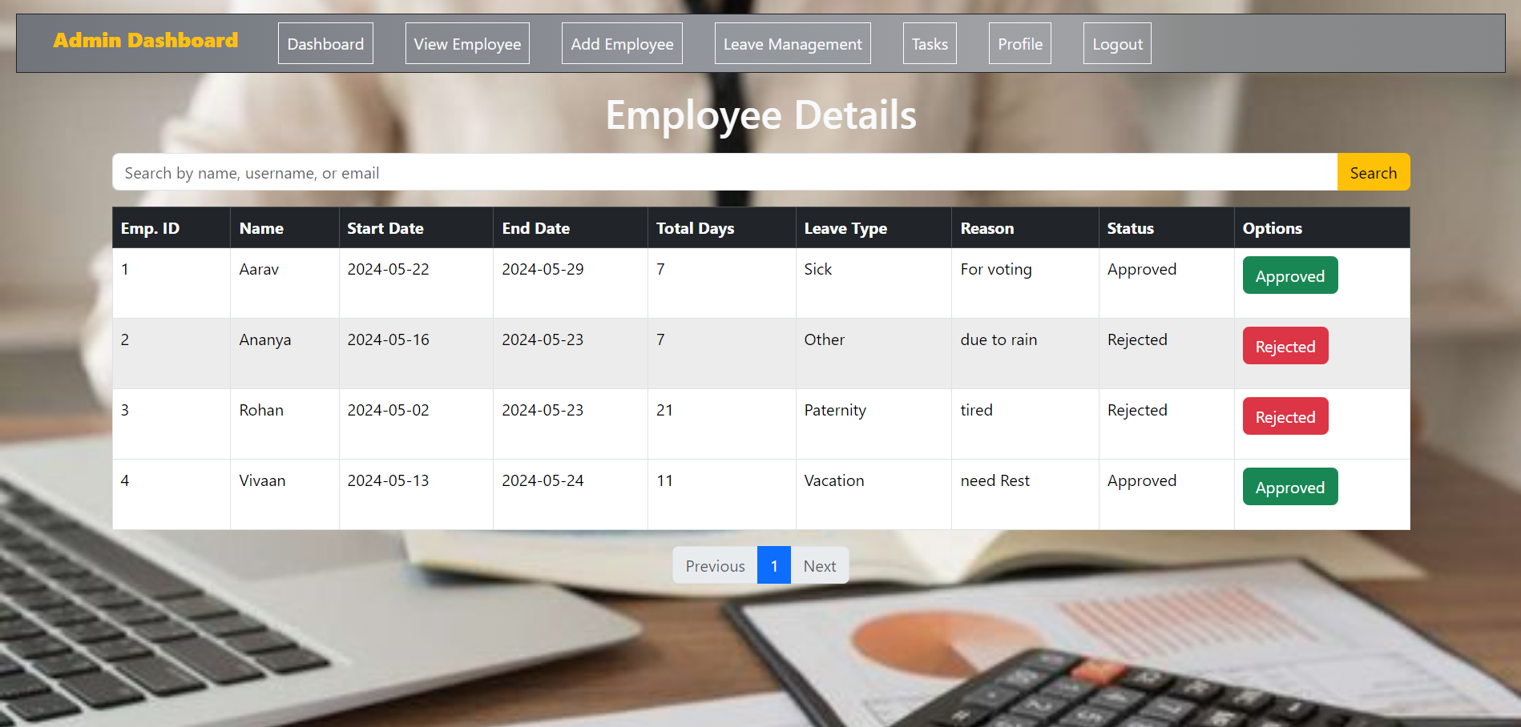
Task: Click end date 2024-05-24
Action: coord(543,480)
